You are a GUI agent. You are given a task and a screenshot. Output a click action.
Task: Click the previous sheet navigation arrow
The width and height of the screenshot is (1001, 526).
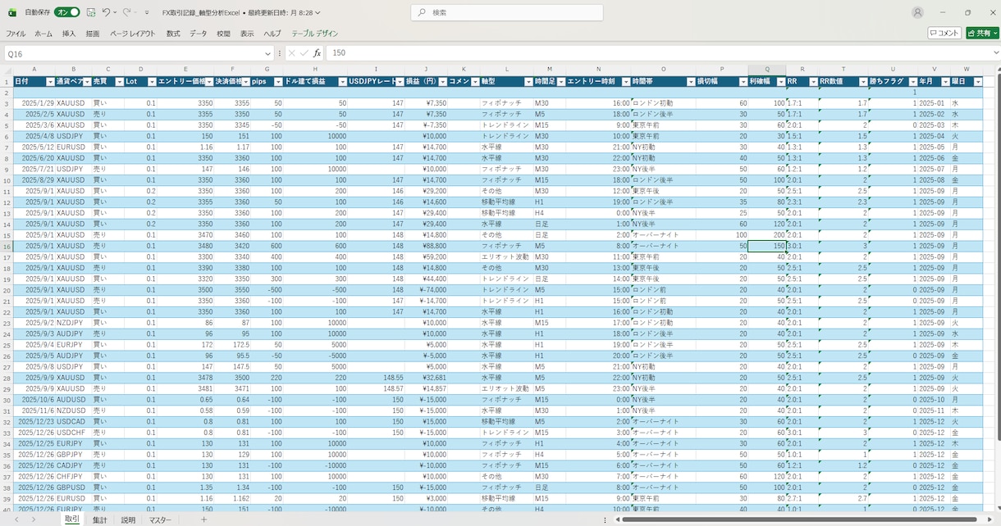coord(15,519)
